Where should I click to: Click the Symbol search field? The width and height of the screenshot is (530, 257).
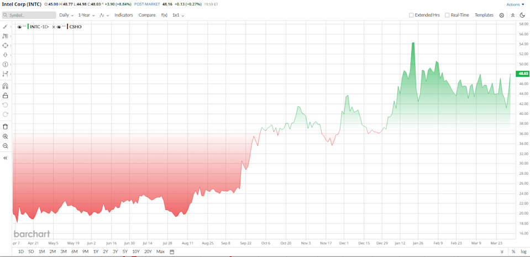[29, 15]
